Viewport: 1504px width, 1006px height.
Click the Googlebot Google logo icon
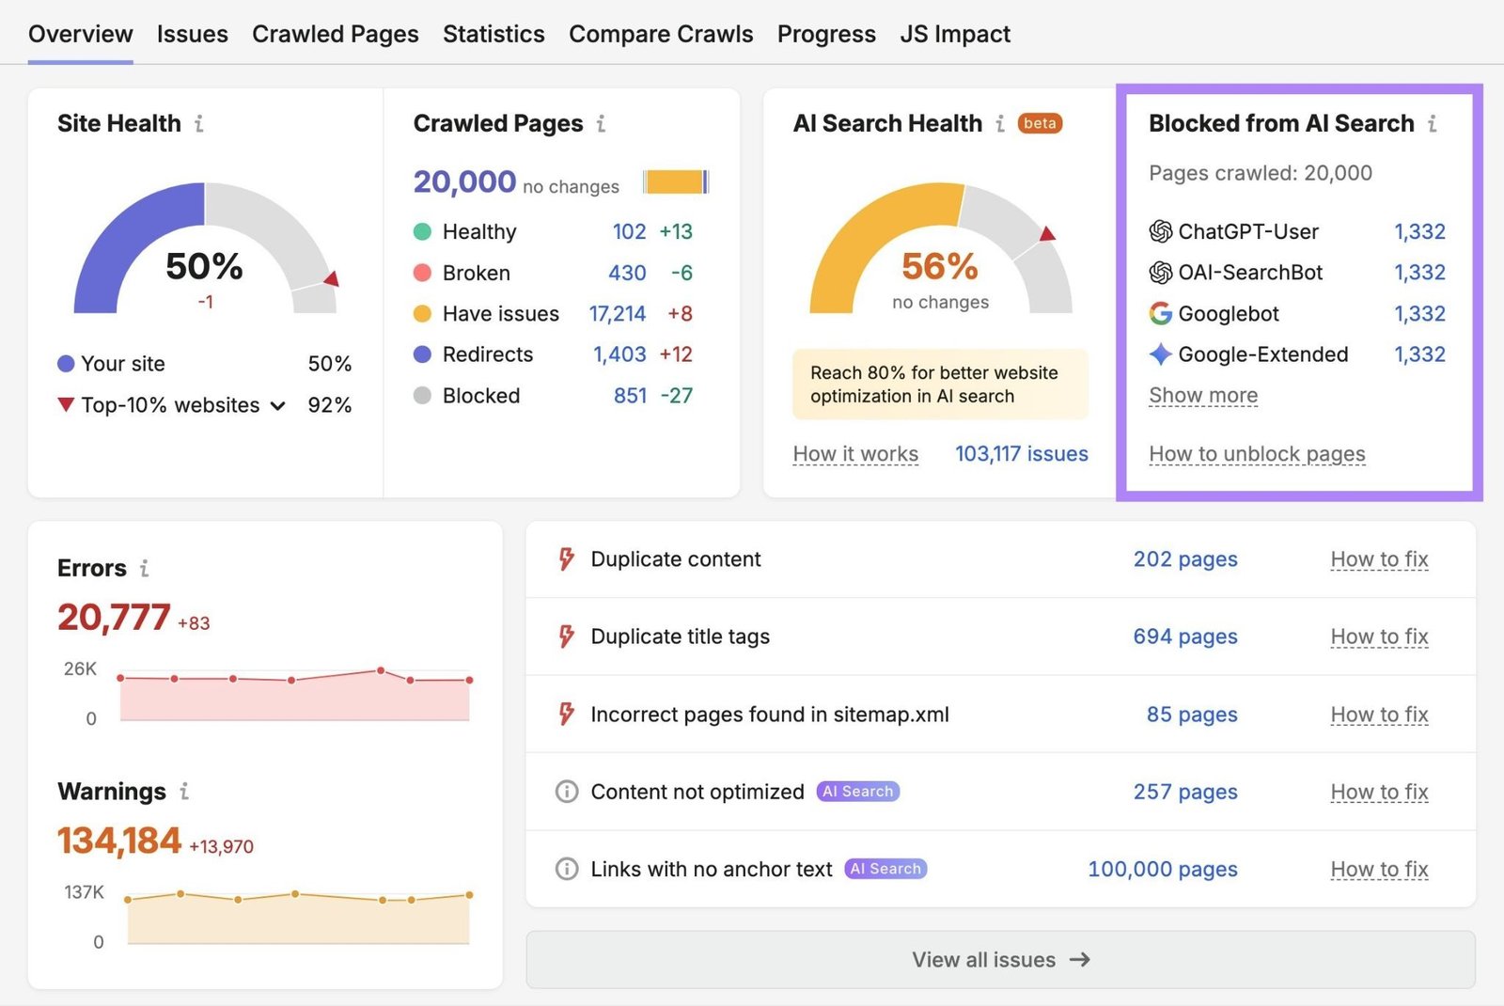(1161, 313)
